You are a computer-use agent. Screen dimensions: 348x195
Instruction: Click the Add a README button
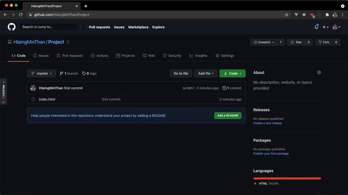[228, 115]
